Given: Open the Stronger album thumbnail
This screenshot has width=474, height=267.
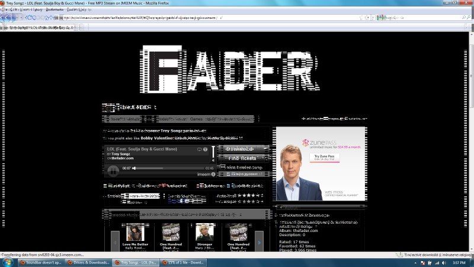Looking at the screenshot, I should pos(204,232).
